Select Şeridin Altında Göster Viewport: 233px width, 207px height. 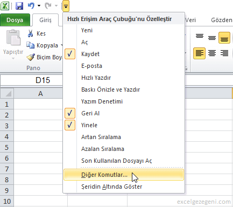pyautogui.click(x=124, y=187)
